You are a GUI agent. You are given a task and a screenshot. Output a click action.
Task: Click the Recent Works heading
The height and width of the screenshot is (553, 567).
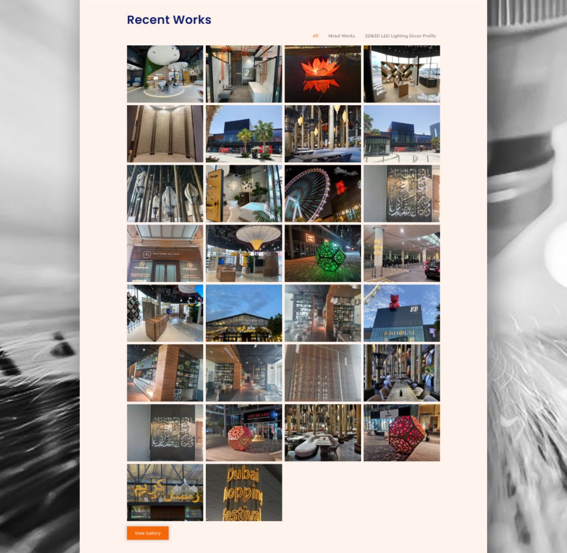[x=169, y=20]
